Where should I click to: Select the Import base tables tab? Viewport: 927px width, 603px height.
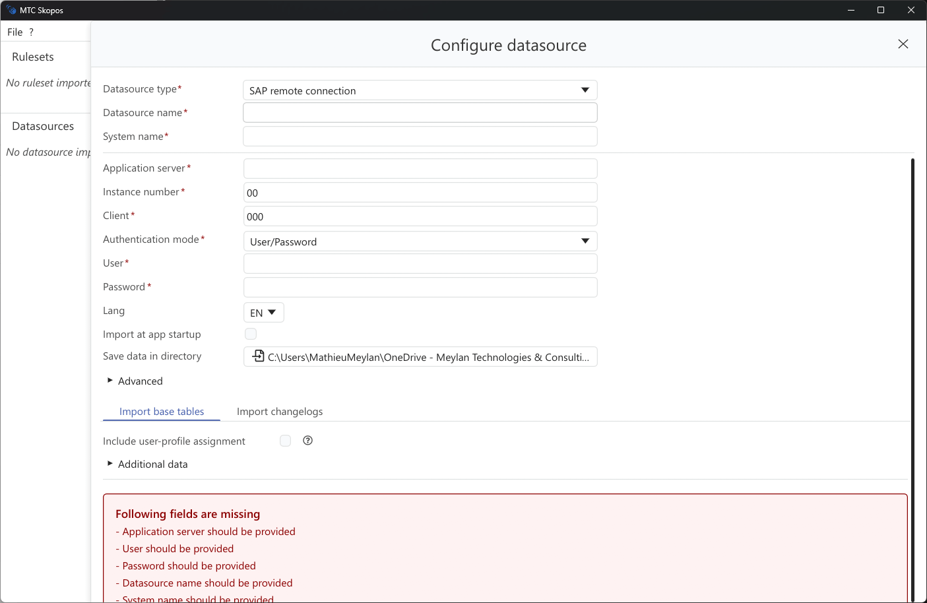pos(161,411)
